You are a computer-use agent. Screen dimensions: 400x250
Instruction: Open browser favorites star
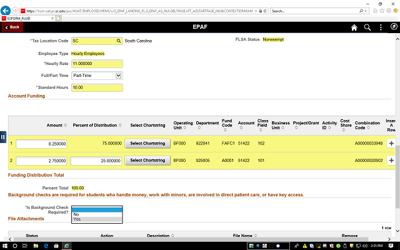382,11
